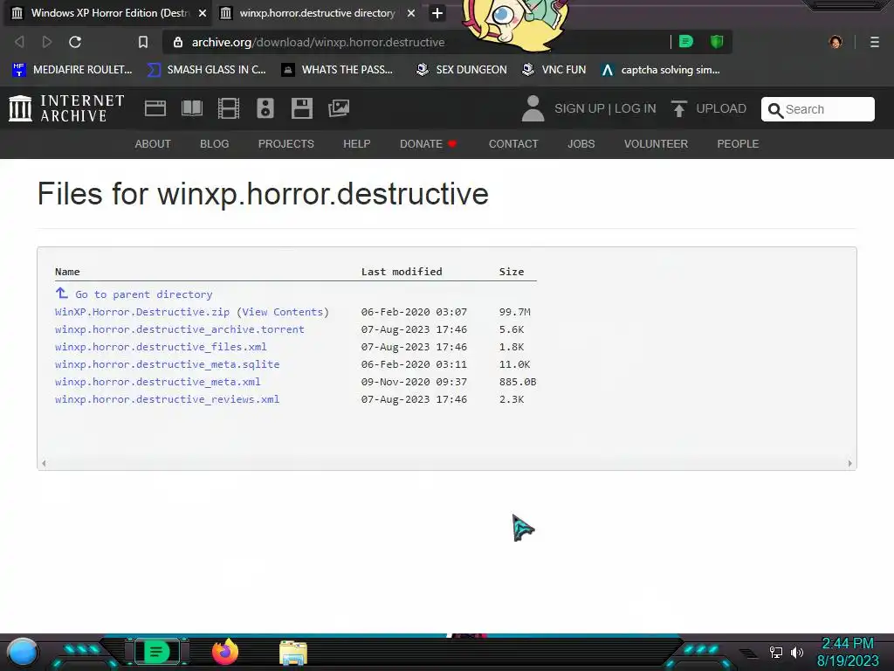Open the Software floppy disk icon
The image size is (894, 671).
(301, 108)
